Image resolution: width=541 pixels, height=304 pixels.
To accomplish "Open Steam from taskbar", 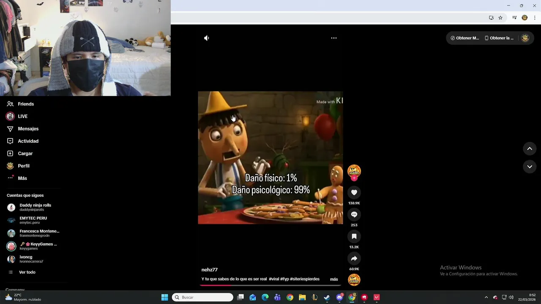I will click(327, 297).
